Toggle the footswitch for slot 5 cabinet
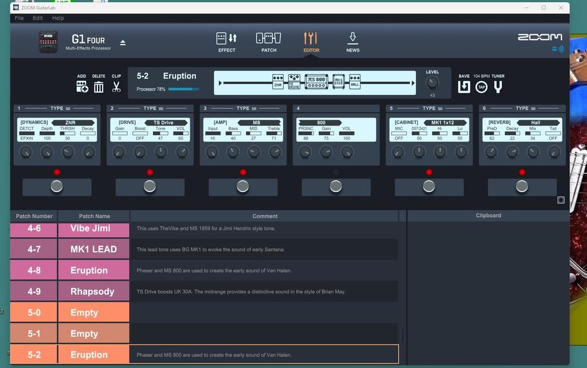 pos(429,186)
